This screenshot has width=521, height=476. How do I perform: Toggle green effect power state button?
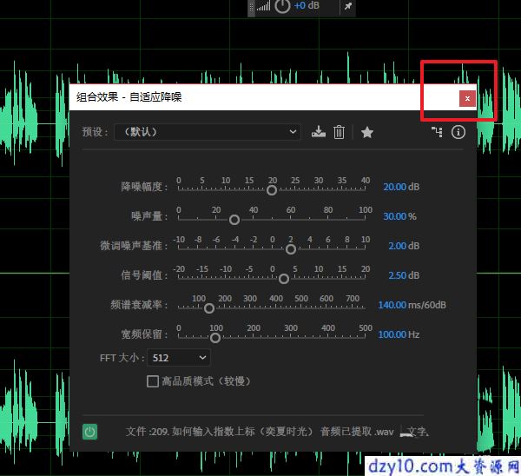coord(89,432)
